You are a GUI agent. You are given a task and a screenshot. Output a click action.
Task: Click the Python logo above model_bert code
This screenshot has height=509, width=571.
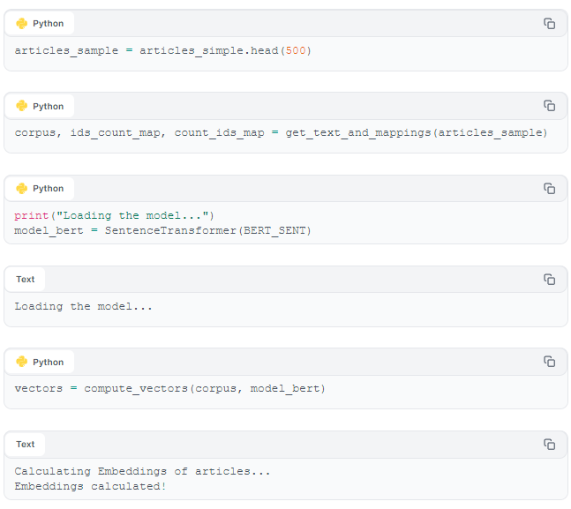click(x=22, y=188)
